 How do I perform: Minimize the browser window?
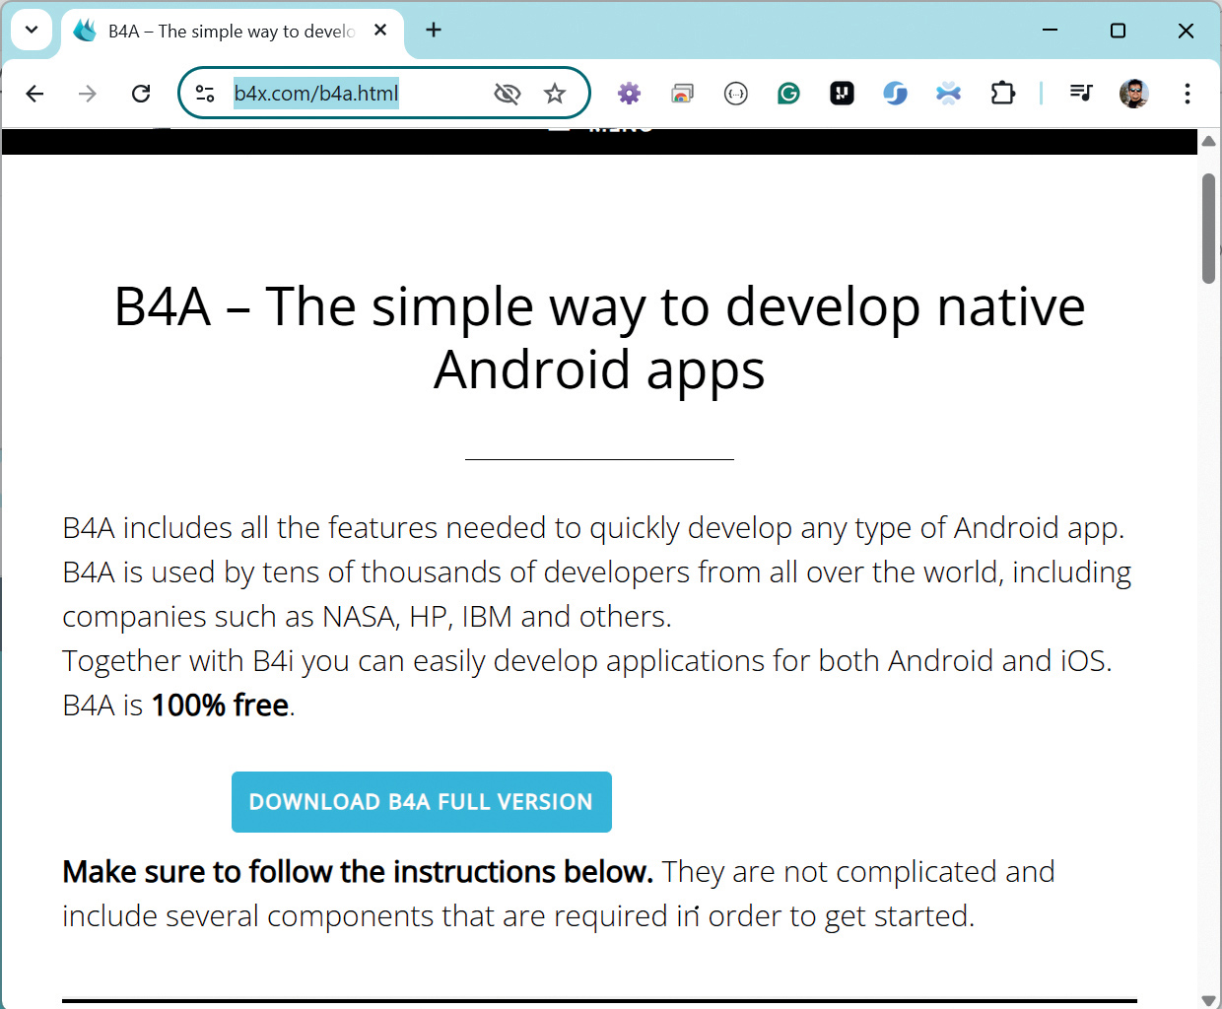click(1051, 31)
